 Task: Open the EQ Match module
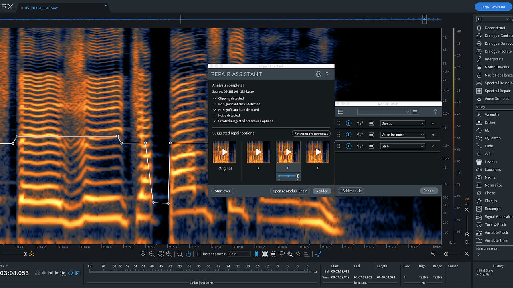click(489, 138)
